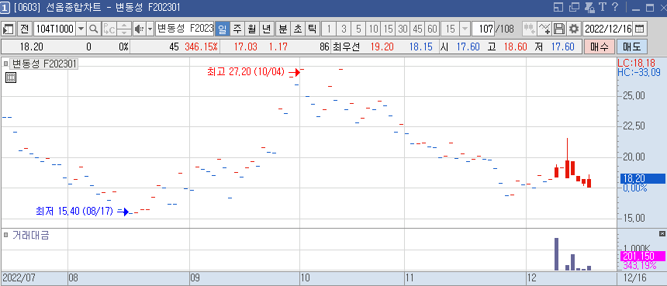Click the lock pin icon in the title bar
The image size is (667, 286).
click(589, 7)
